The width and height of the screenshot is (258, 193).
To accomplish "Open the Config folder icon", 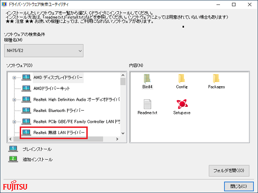I will [182, 79].
